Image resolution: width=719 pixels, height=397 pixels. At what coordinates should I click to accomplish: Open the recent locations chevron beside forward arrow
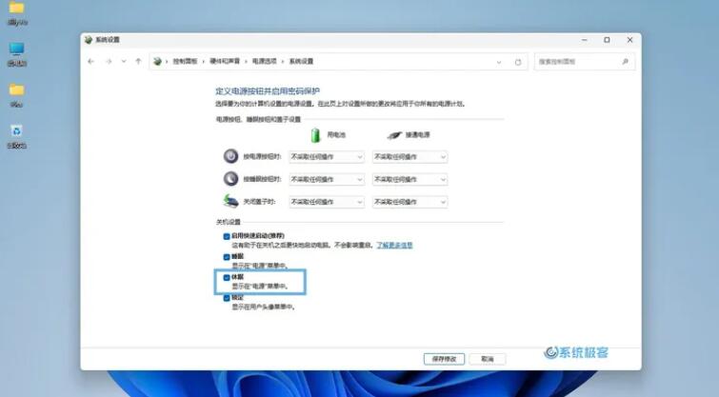pos(124,62)
